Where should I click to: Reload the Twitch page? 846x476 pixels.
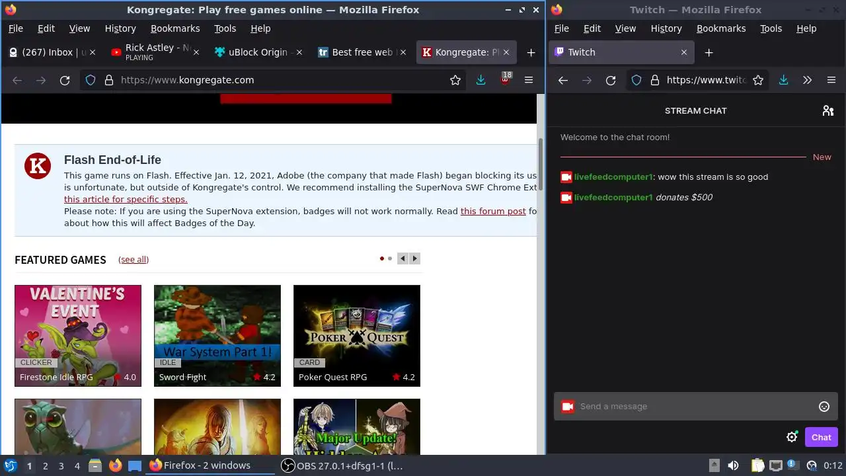click(x=611, y=80)
